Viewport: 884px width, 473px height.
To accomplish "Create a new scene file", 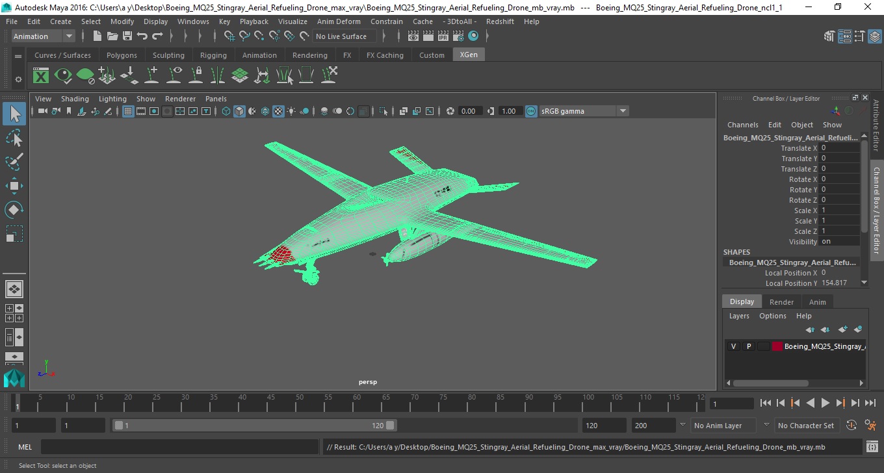I will pyautogui.click(x=97, y=36).
